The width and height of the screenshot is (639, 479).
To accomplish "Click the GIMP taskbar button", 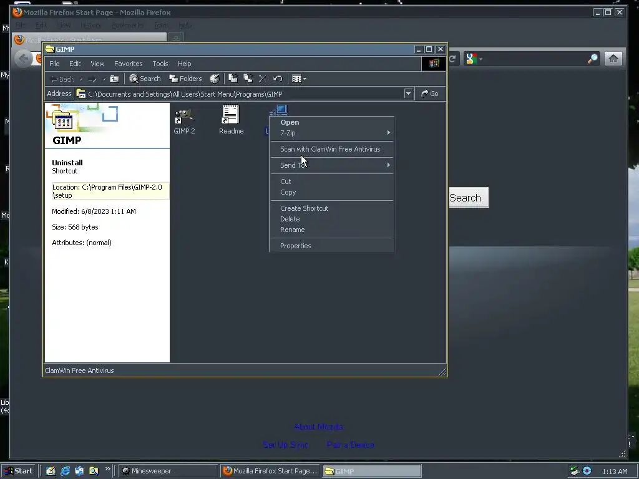I will click(x=372, y=471).
